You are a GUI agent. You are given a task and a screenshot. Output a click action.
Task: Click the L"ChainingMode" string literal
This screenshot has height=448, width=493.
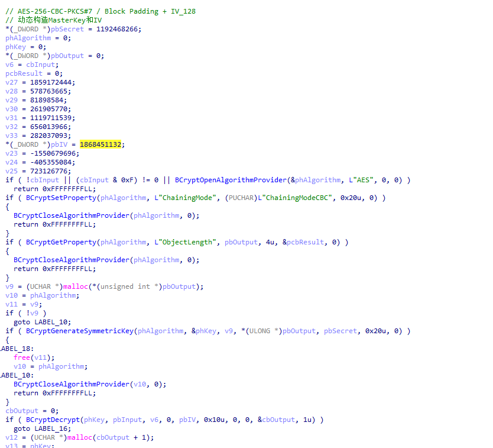point(185,198)
